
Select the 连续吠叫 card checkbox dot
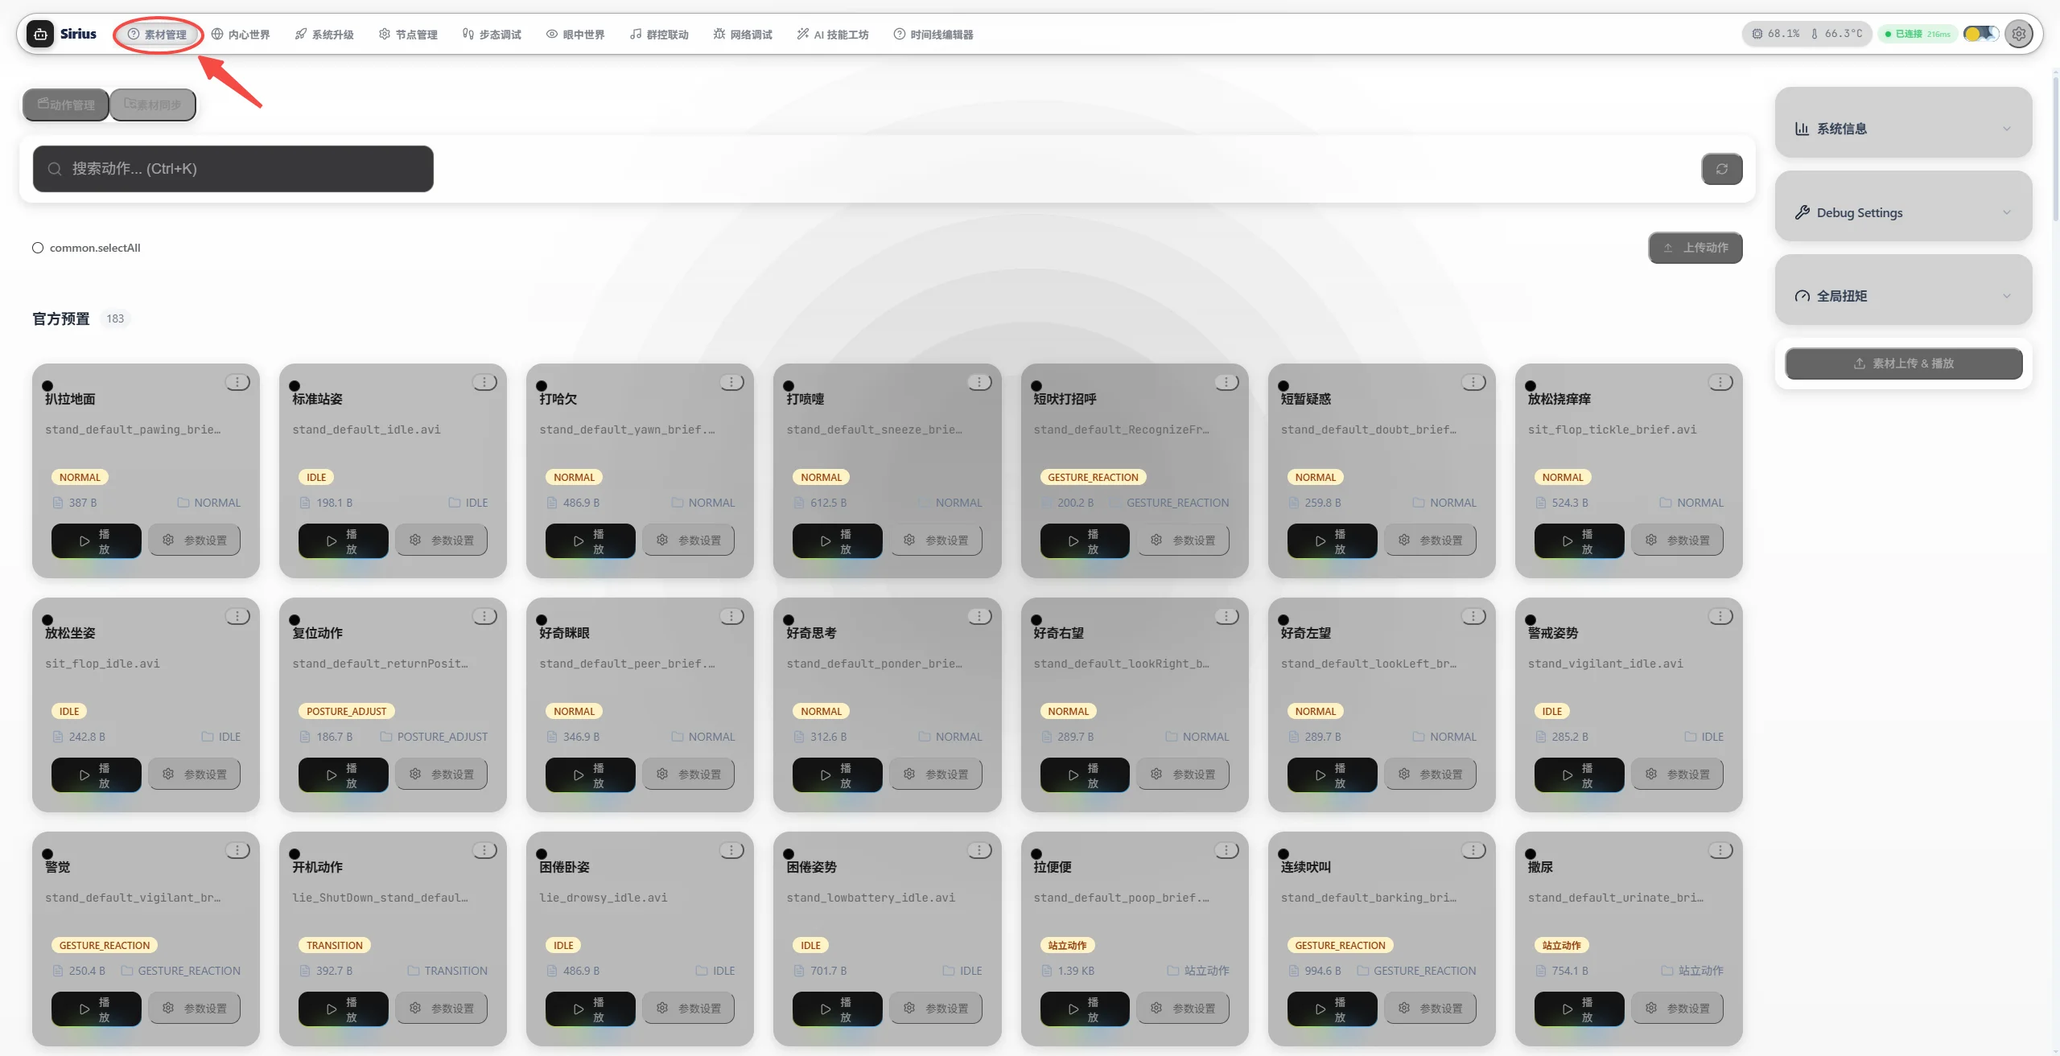click(1283, 854)
